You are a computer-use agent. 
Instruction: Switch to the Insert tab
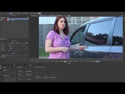27,65
